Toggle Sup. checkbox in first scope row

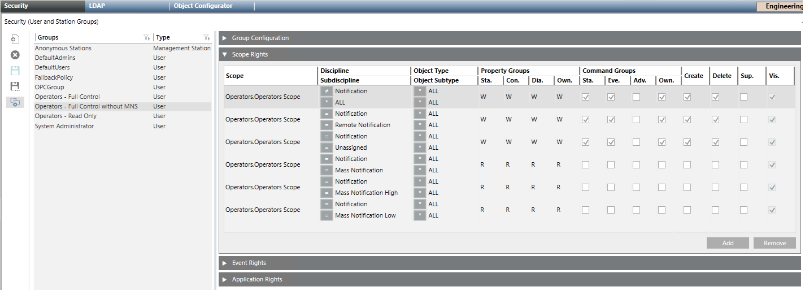coord(743,97)
